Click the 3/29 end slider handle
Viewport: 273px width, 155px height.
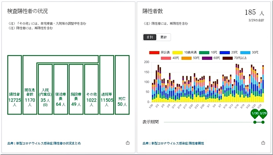pyautogui.click(x=263, y=114)
